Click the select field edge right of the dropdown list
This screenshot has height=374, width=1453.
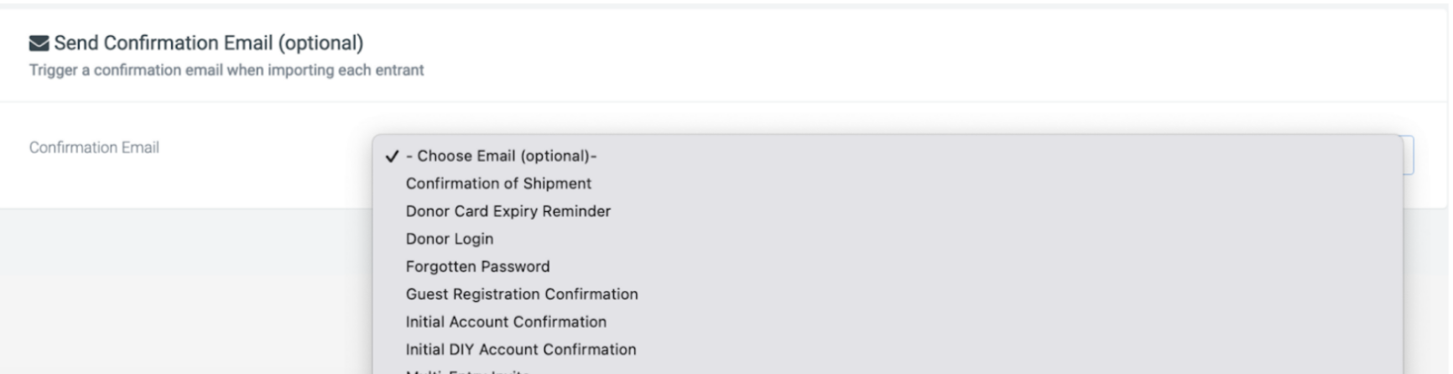click(x=1409, y=155)
